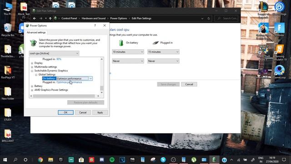Open File Explorer from taskbar
Image resolution: width=291 pixels, height=164 pixels.
tap(50, 160)
